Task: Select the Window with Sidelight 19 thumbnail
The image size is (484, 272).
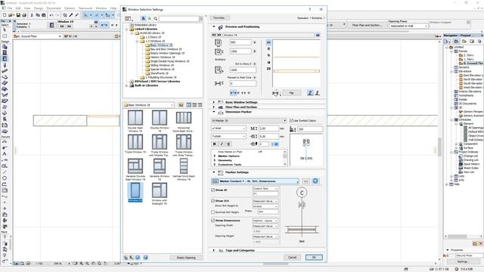Action: coord(160,193)
